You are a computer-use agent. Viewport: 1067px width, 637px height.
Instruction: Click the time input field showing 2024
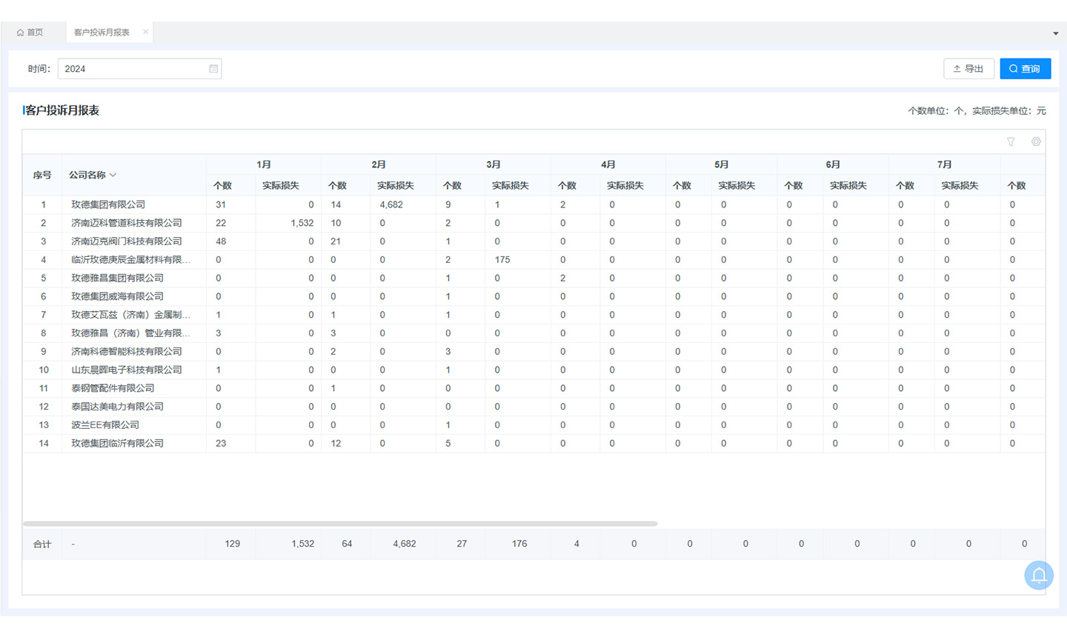(x=133, y=69)
